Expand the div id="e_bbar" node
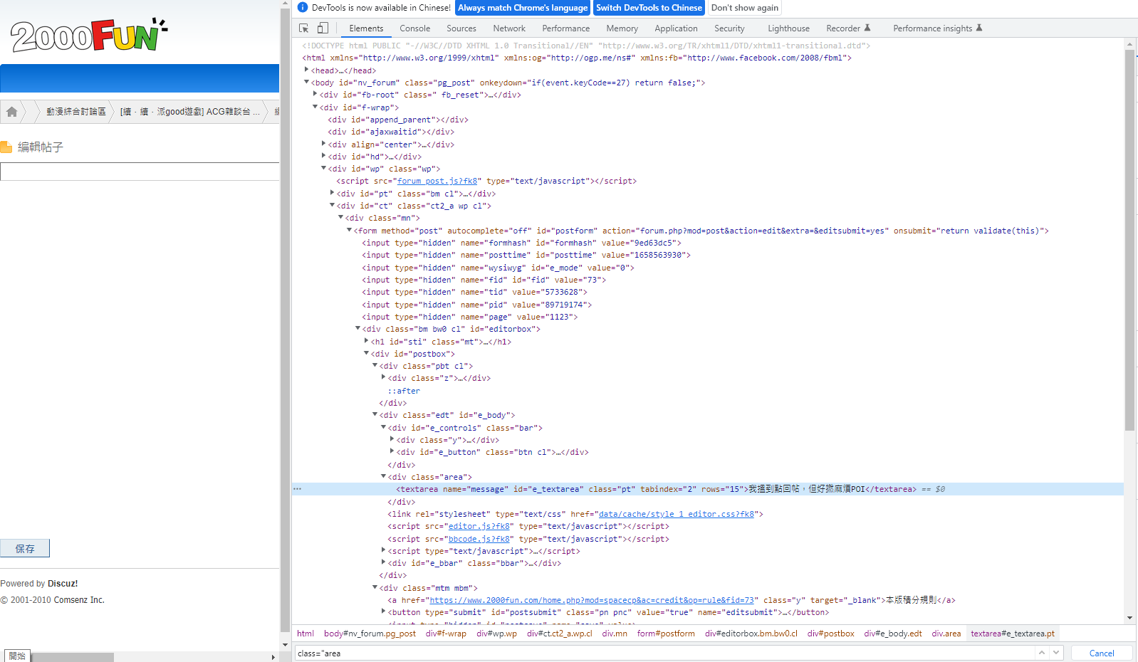Screen dimensions: 1138x662 [383, 562]
